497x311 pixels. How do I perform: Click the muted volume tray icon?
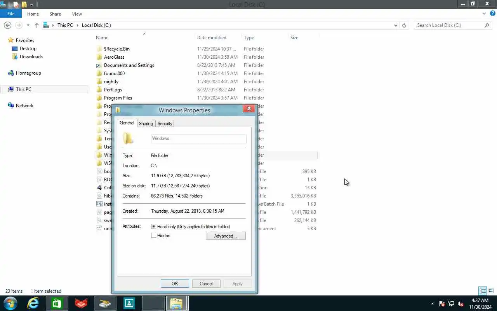point(461,304)
